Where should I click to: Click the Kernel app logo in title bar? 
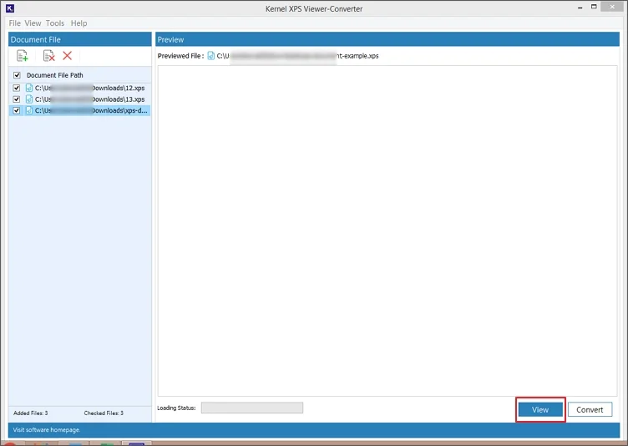pyautogui.click(x=10, y=8)
